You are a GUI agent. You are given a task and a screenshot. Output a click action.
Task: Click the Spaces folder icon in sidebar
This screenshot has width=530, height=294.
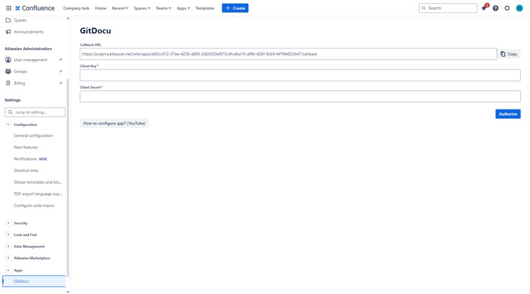(x=8, y=20)
